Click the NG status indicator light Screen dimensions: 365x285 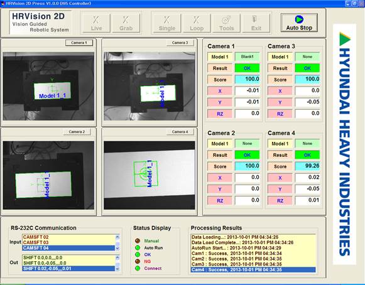tap(138, 261)
